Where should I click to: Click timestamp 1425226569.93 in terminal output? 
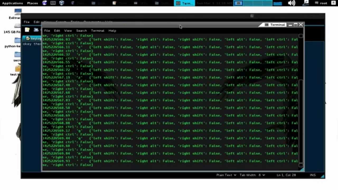(56, 161)
